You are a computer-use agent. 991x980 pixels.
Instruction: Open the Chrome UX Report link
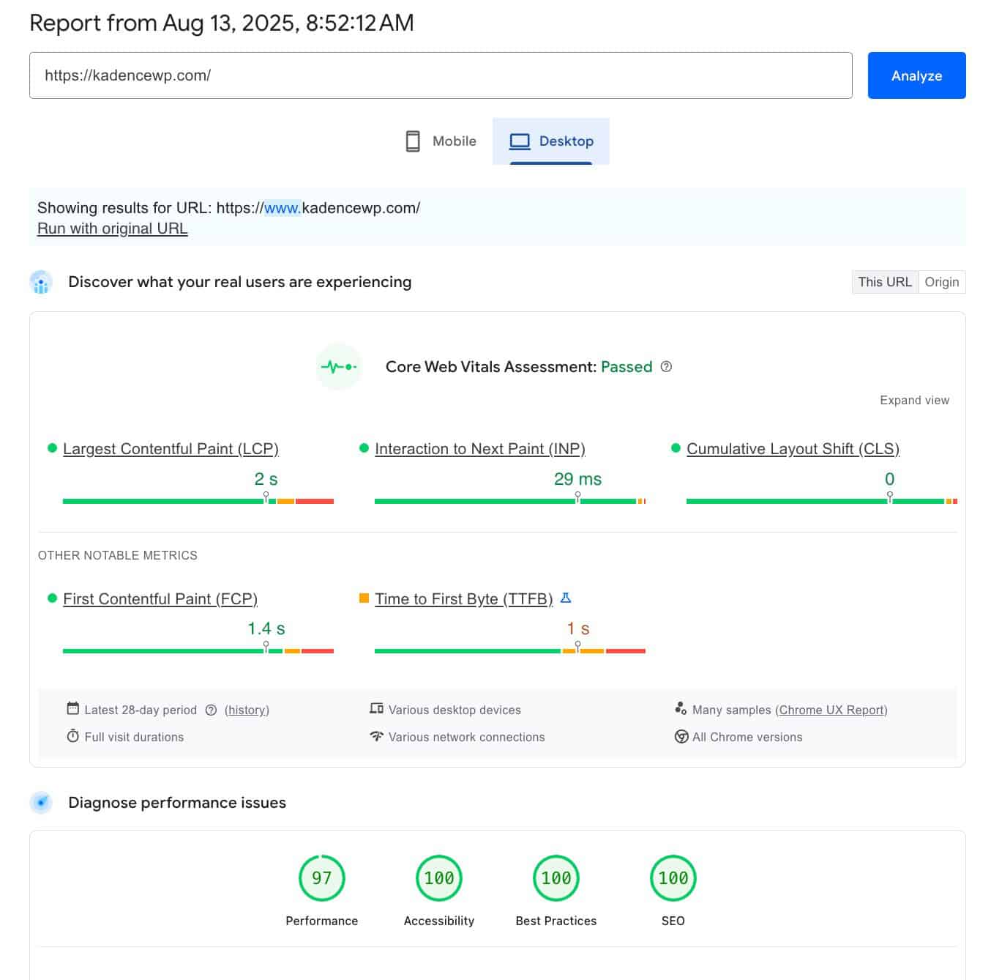point(831,710)
